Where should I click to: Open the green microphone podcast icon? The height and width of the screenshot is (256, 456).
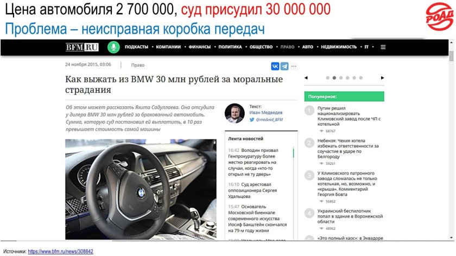coord(113,47)
